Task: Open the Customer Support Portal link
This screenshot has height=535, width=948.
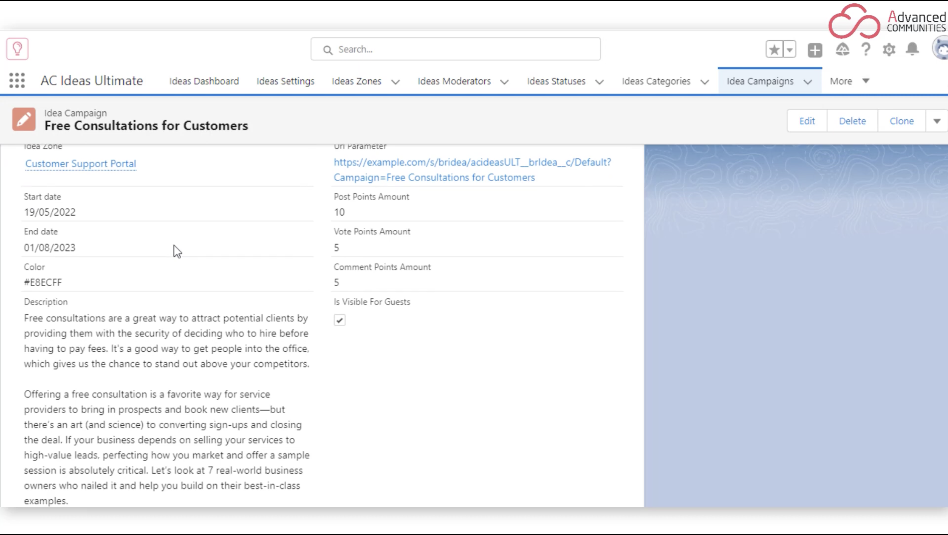Action: click(81, 164)
